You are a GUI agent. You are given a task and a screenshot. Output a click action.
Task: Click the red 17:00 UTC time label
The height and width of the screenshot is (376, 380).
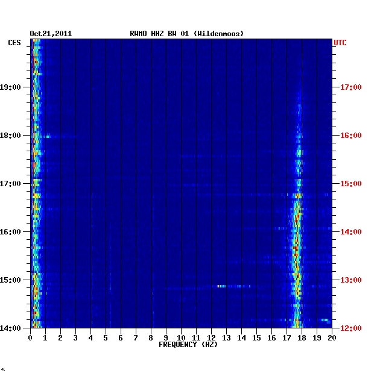(350, 87)
